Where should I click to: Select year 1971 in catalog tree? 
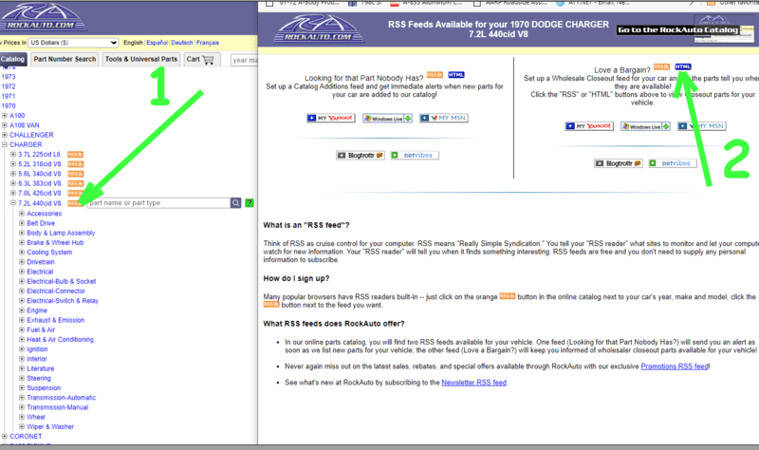9,96
